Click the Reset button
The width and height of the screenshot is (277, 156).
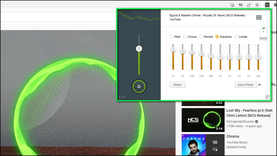click(177, 84)
